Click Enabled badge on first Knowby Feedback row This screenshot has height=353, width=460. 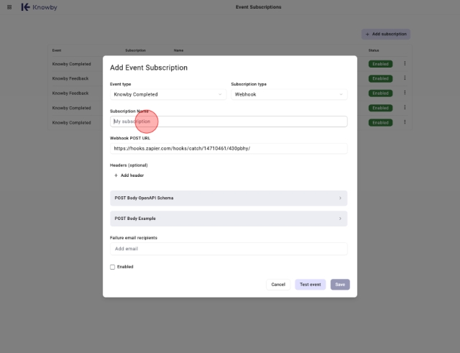tap(380, 78)
